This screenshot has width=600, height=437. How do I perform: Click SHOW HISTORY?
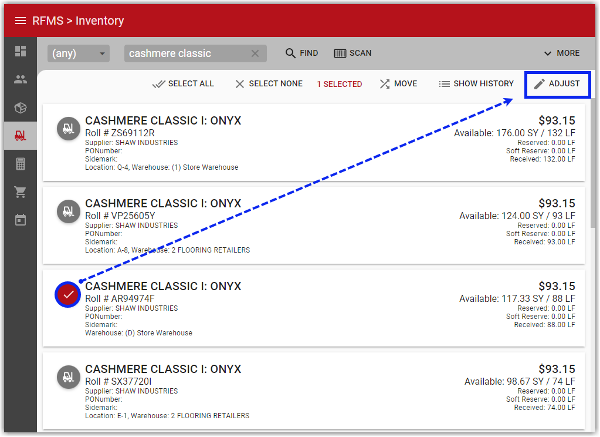click(476, 83)
